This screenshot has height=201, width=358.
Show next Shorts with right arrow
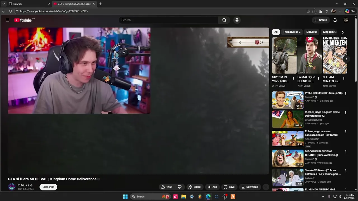pos(346,59)
